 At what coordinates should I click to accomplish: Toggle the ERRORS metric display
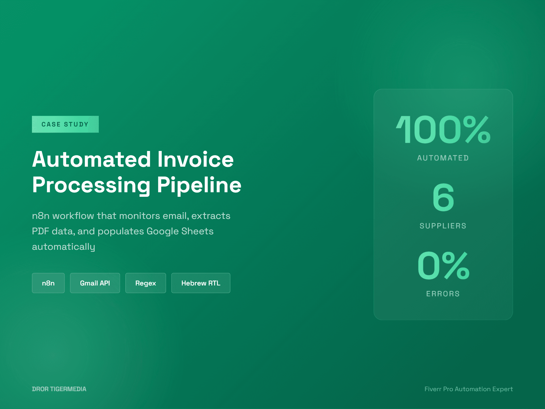[442, 293]
